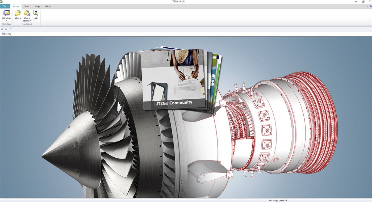The width and height of the screenshot is (372, 202).
Task: Click the Menu button label
Action: (x=8, y=34)
